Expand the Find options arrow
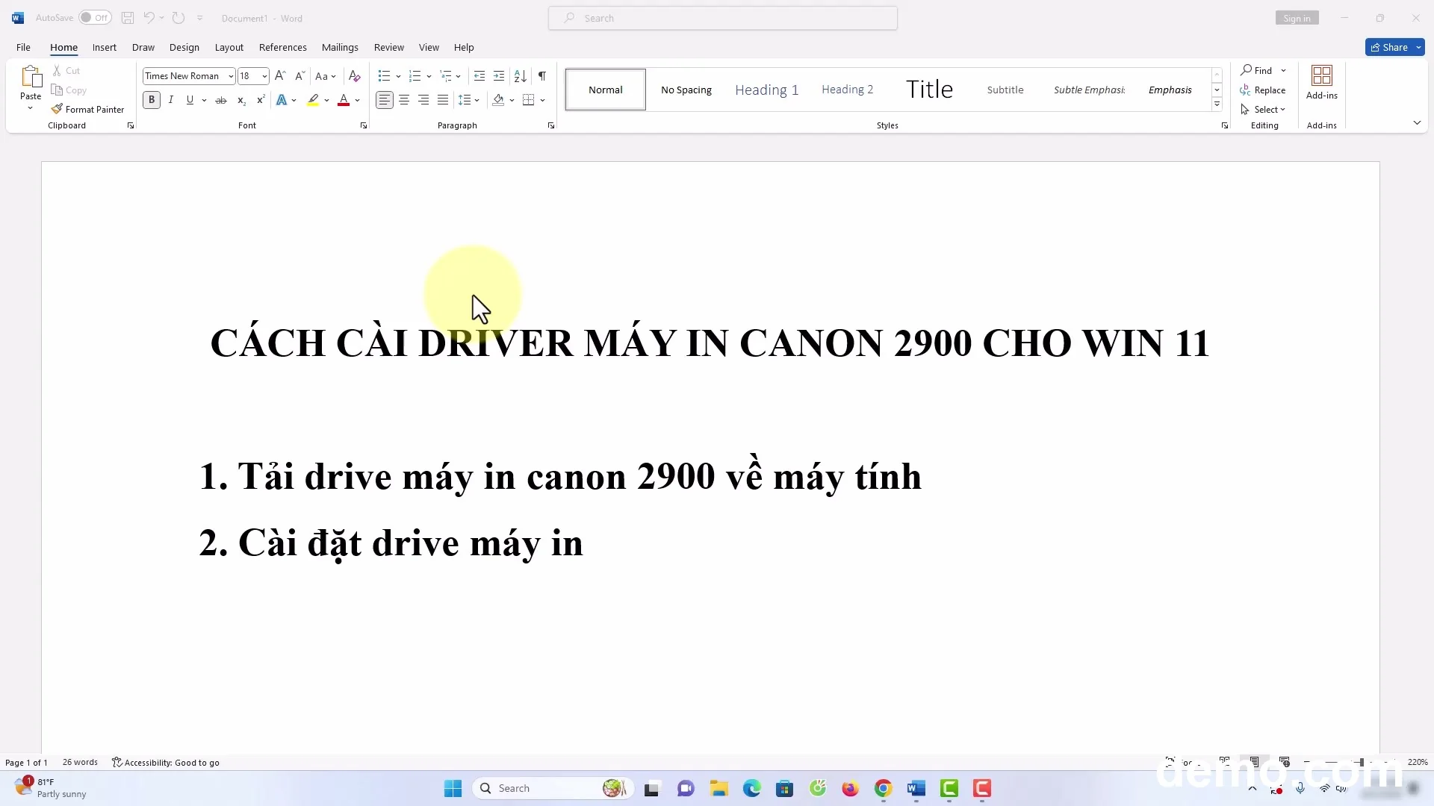 coord(1284,70)
